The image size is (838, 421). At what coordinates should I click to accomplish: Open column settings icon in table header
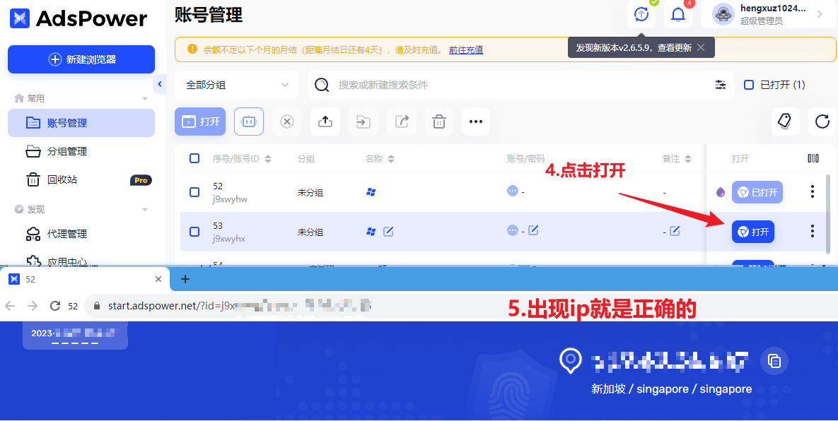[x=813, y=158]
